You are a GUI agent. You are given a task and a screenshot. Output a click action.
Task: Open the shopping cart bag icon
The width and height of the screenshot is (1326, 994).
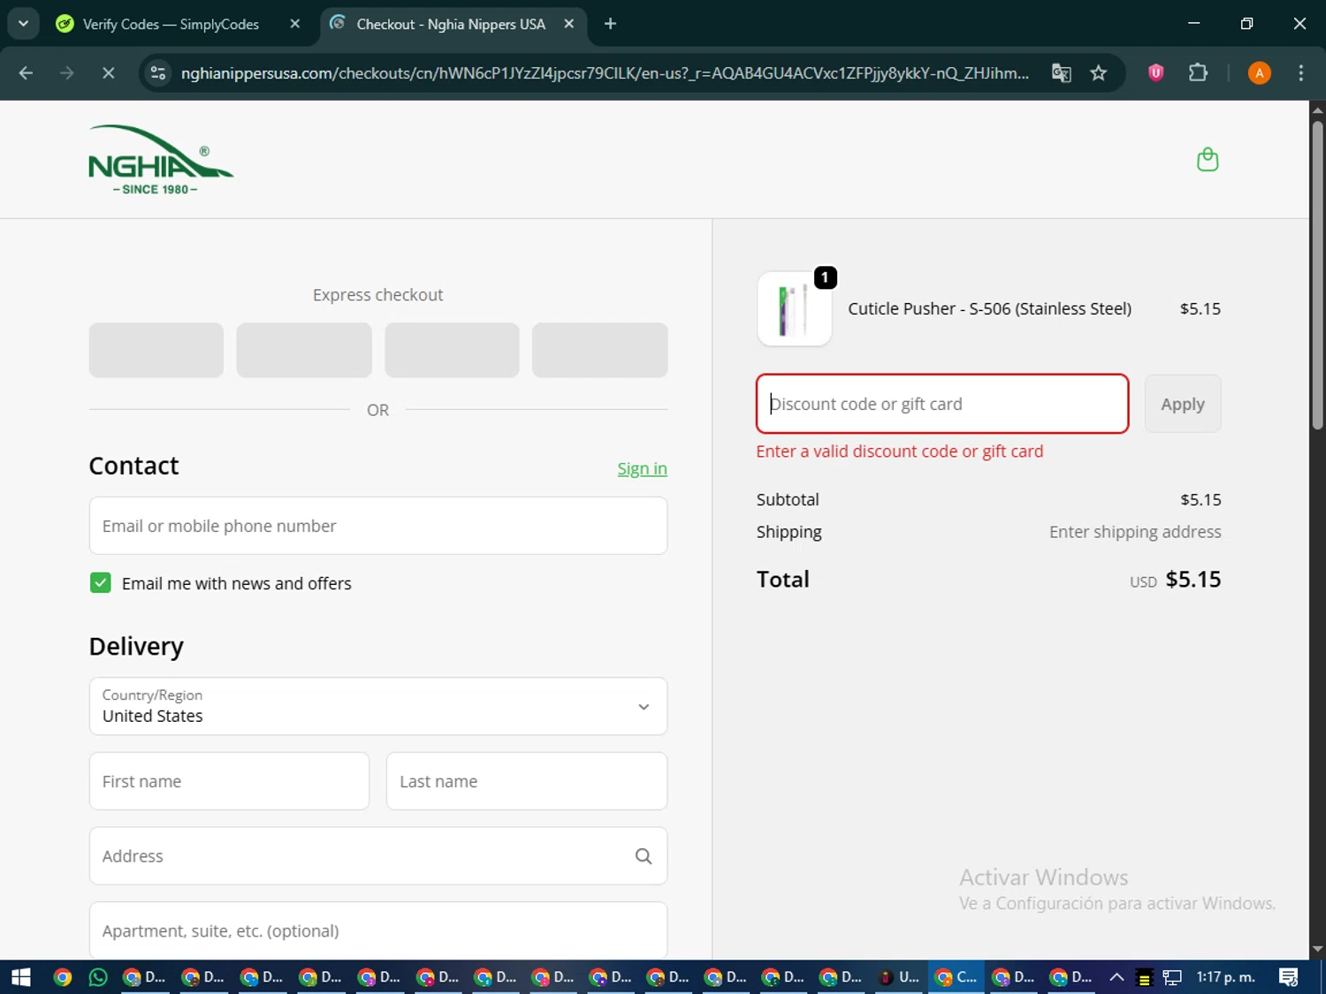[x=1208, y=160]
